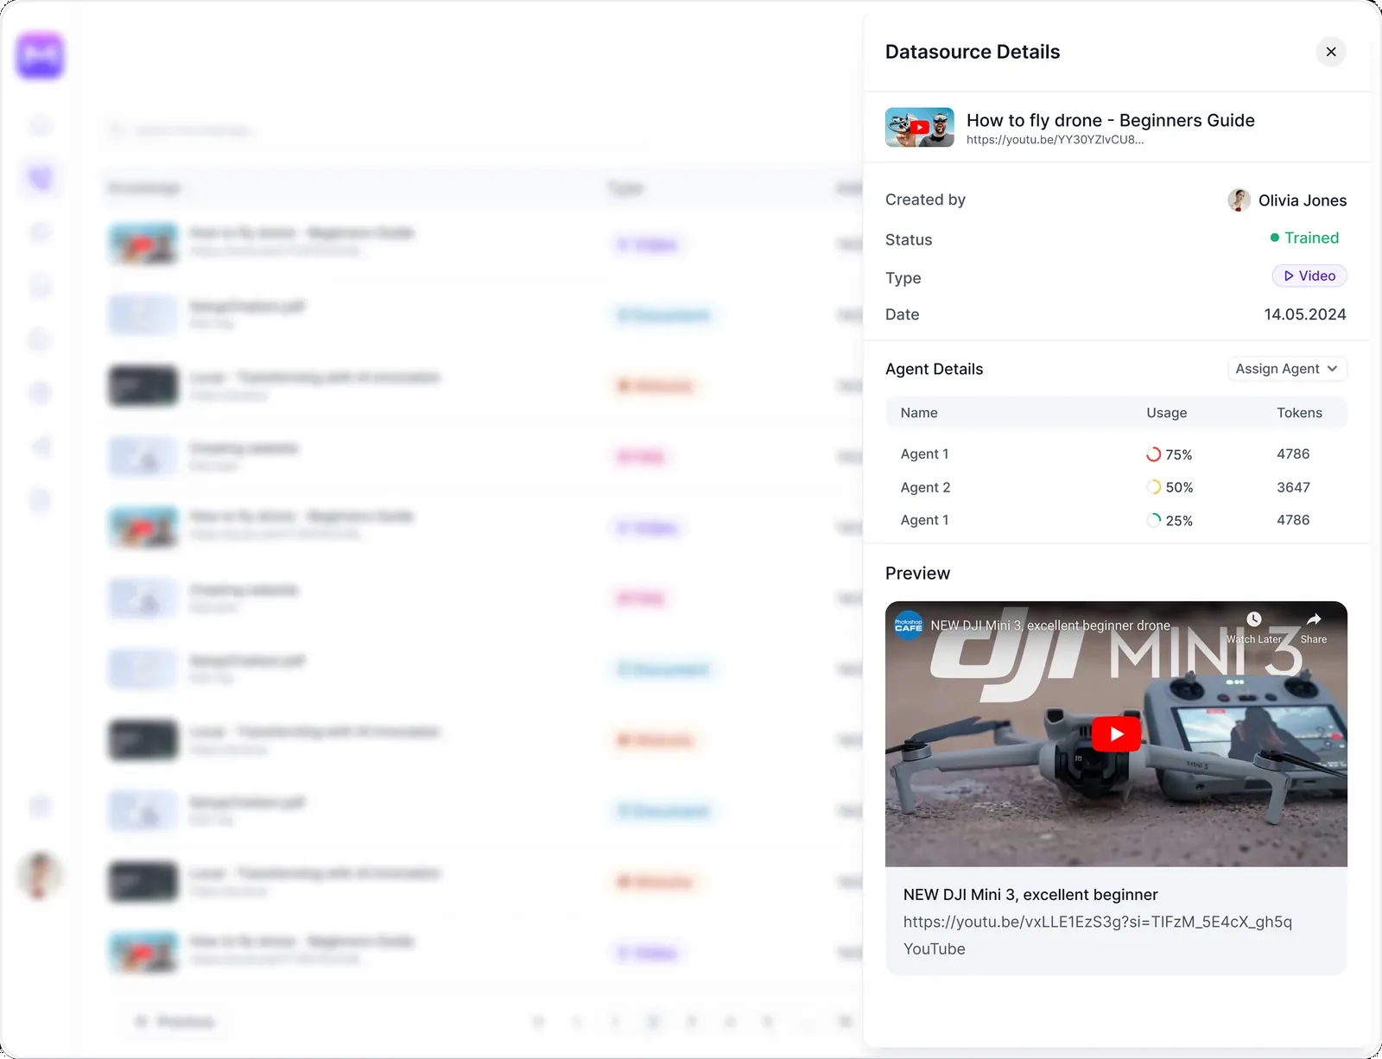Click the Trained status label

coord(1304,238)
